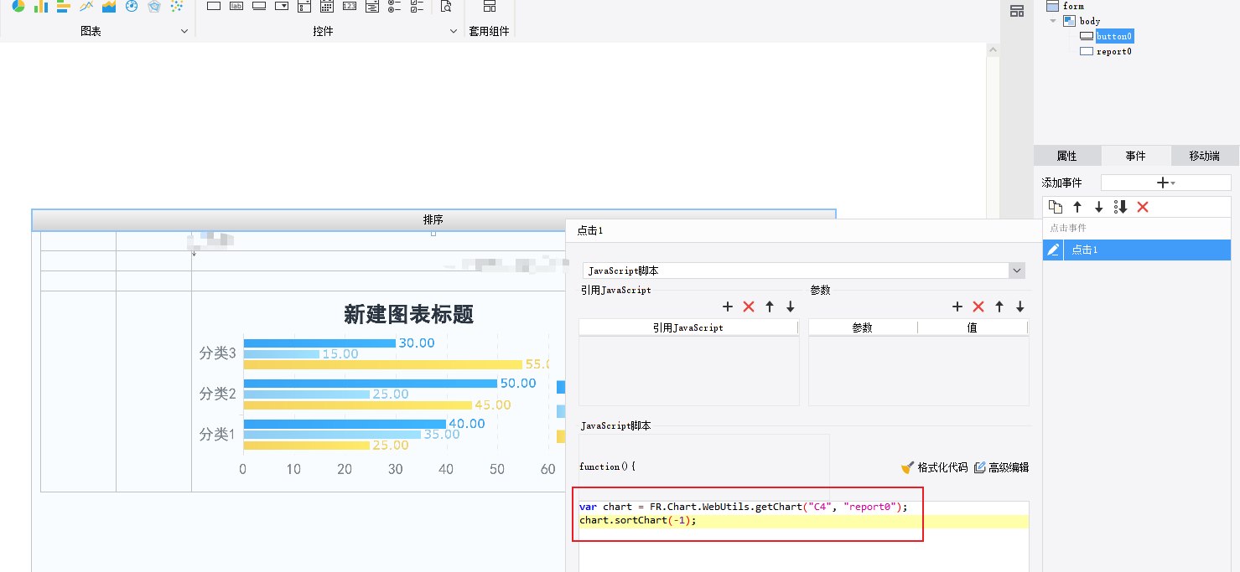Insert a scatter chart
1240x572 pixels.
pos(177,6)
